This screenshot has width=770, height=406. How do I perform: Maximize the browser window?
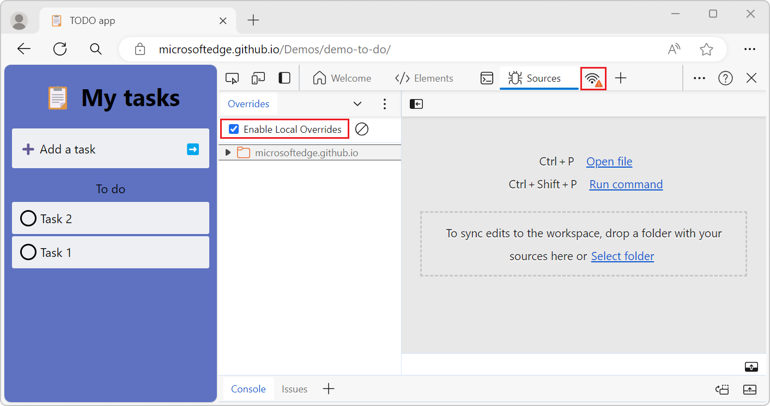(713, 14)
